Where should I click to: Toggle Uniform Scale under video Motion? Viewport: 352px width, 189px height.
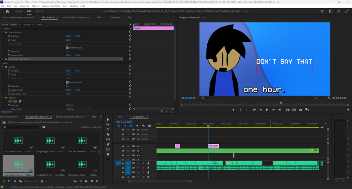pos(67,82)
